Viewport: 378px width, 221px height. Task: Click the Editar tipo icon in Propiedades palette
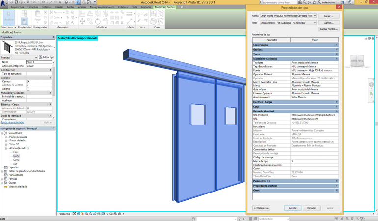[x=40, y=57]
